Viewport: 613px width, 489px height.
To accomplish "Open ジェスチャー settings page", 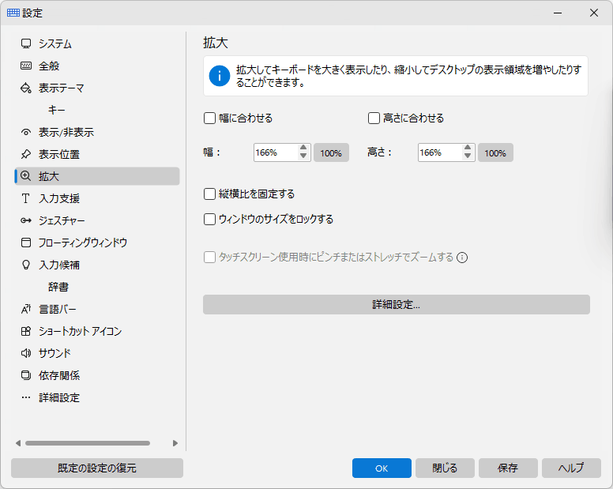I will click(x=97, y=220).
